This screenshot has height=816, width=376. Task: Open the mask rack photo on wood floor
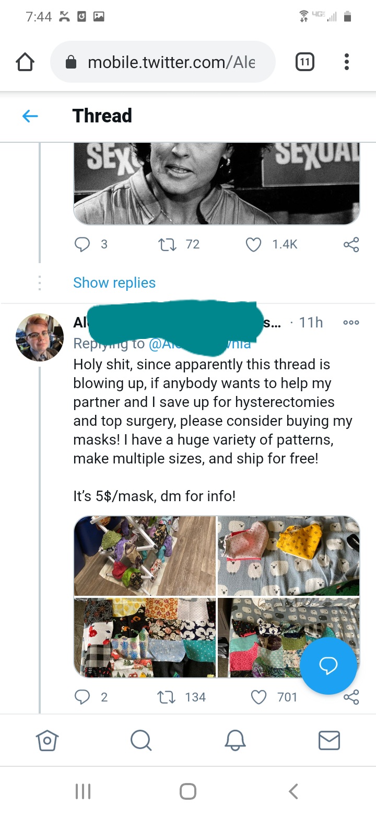pos(145,556)
